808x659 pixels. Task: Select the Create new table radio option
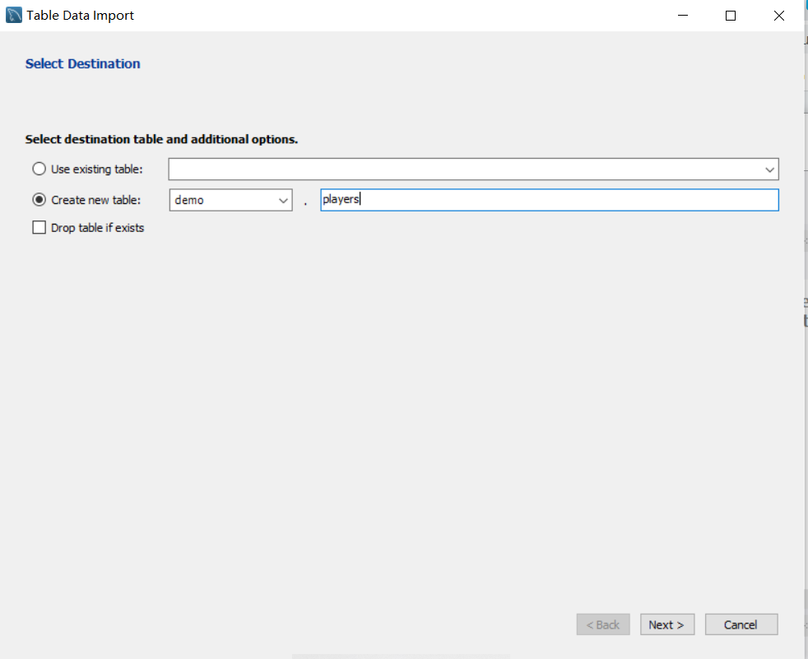(x=39, y=200)
